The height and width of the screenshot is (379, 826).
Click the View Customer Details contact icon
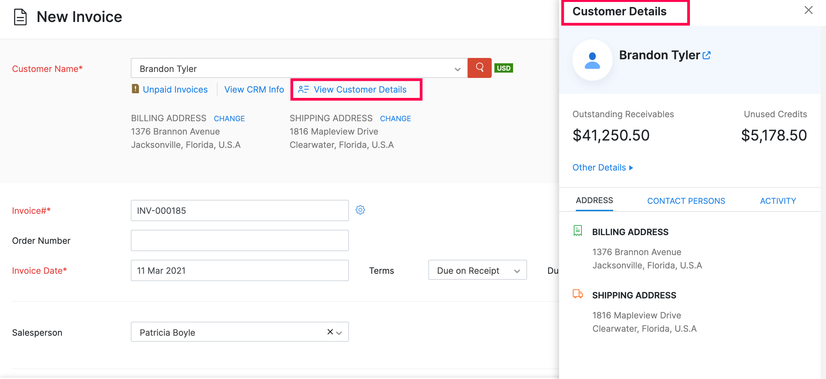[x=303, y=89]
